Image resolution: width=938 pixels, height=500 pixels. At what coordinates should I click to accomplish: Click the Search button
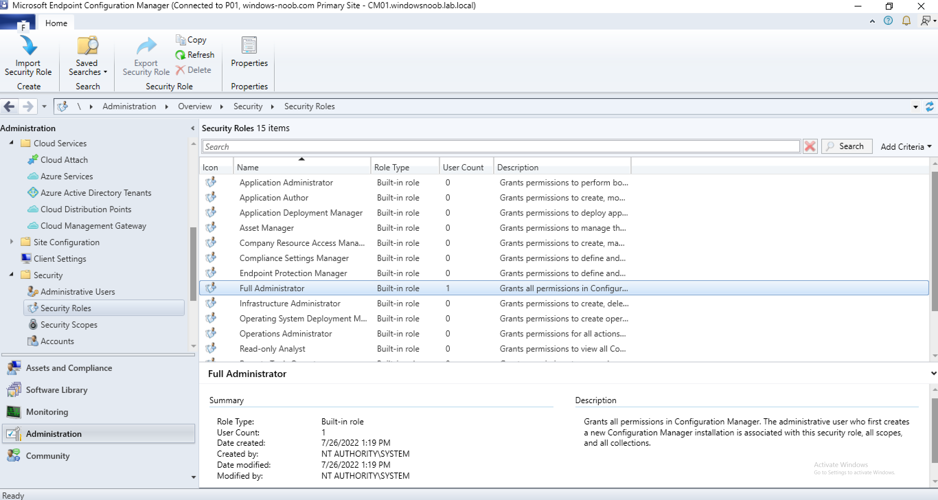[x=847, y=146]
